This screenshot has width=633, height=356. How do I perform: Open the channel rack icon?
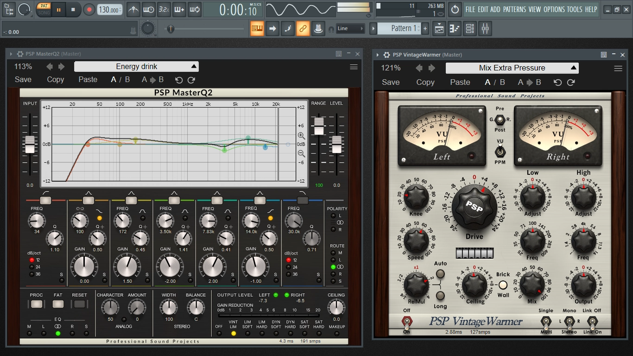point(470,29)
